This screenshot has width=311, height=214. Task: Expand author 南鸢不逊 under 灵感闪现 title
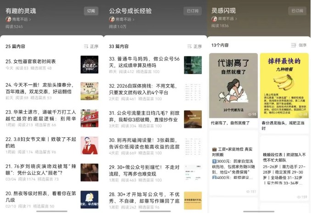coord(226,19)
